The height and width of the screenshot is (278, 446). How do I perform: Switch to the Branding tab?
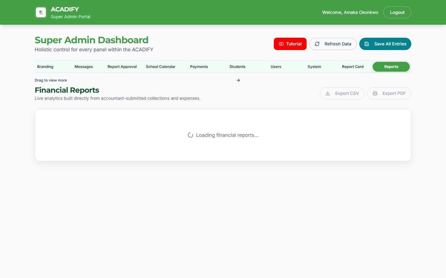45,66
